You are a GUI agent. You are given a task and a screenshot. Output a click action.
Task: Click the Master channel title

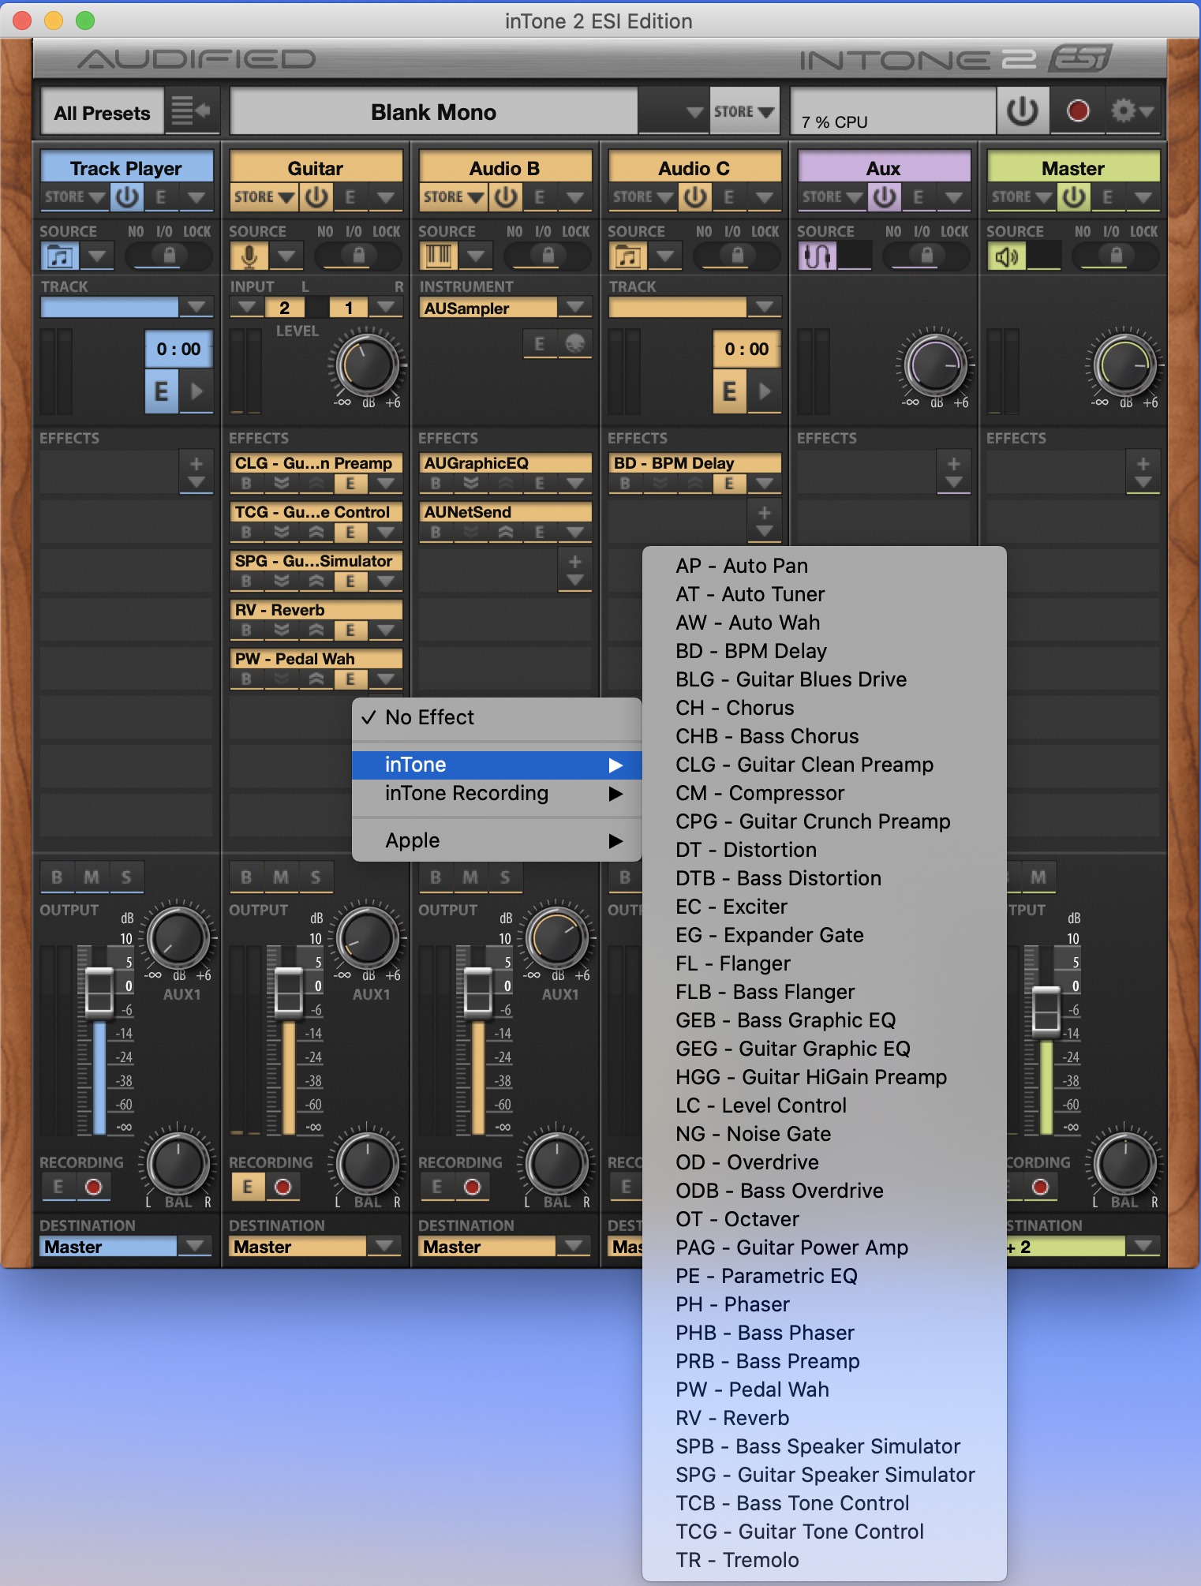click(x=1073, y=167)
